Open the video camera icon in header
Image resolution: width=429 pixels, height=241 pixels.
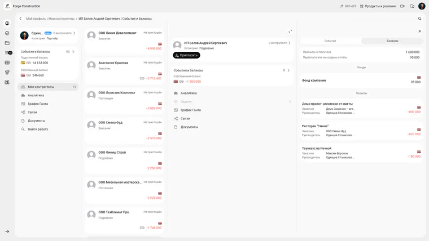pyautogui.click(x=402, y=6)
